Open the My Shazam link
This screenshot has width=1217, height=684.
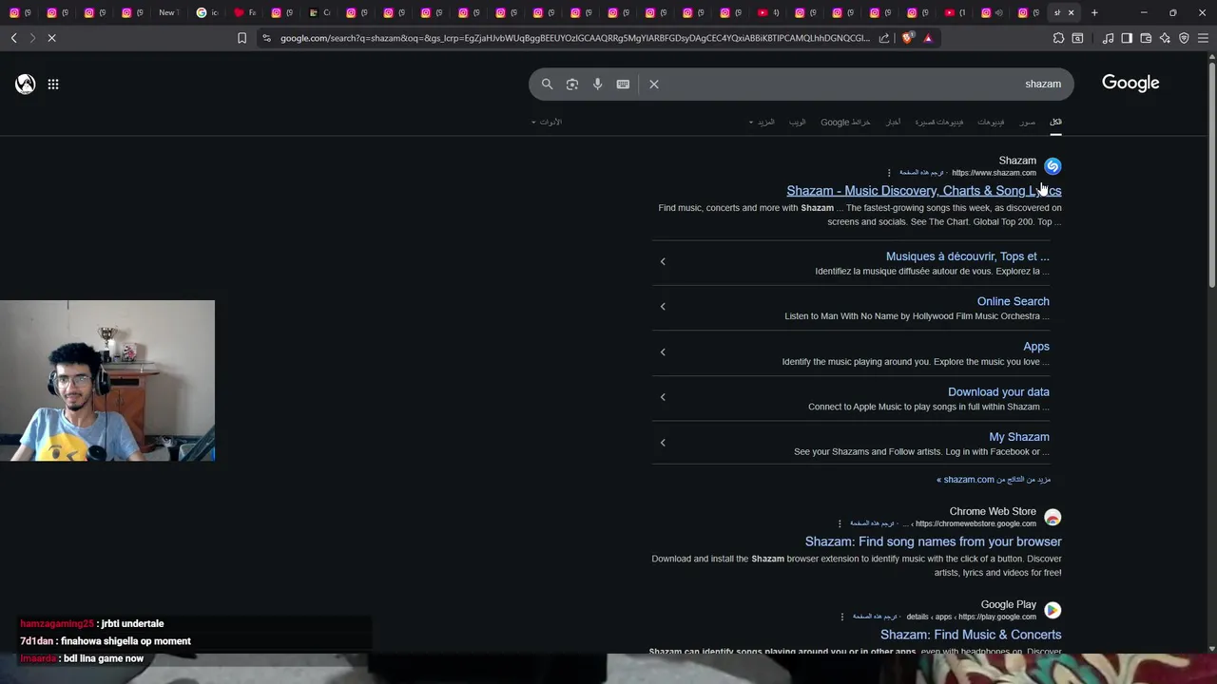1019,437
